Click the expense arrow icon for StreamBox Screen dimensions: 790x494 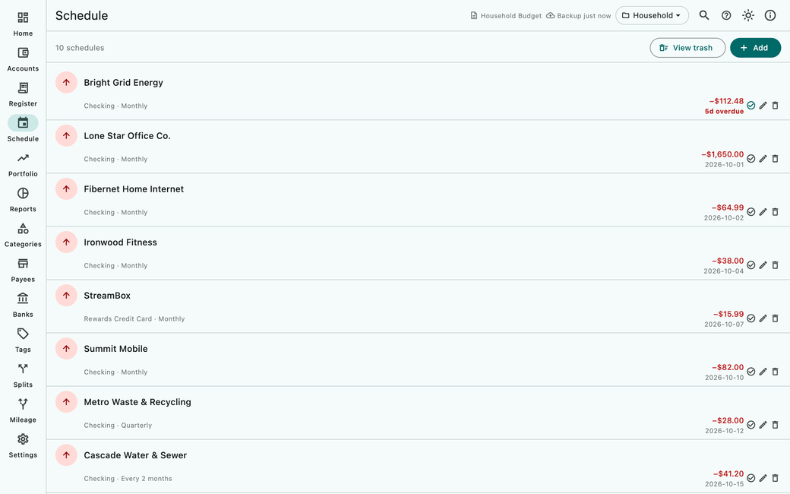click(x=66, y=296)
